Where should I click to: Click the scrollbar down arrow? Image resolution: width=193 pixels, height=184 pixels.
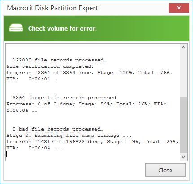click(x=183, y=157)
